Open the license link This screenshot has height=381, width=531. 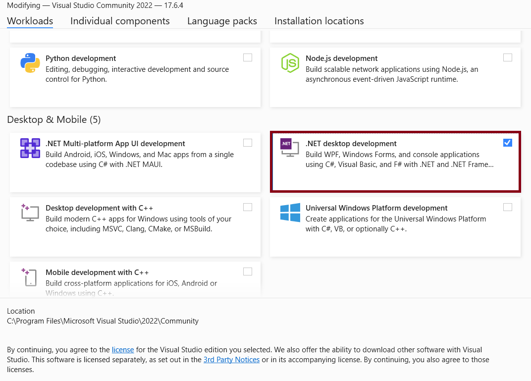pyautogui.click(x=123, y=350)
